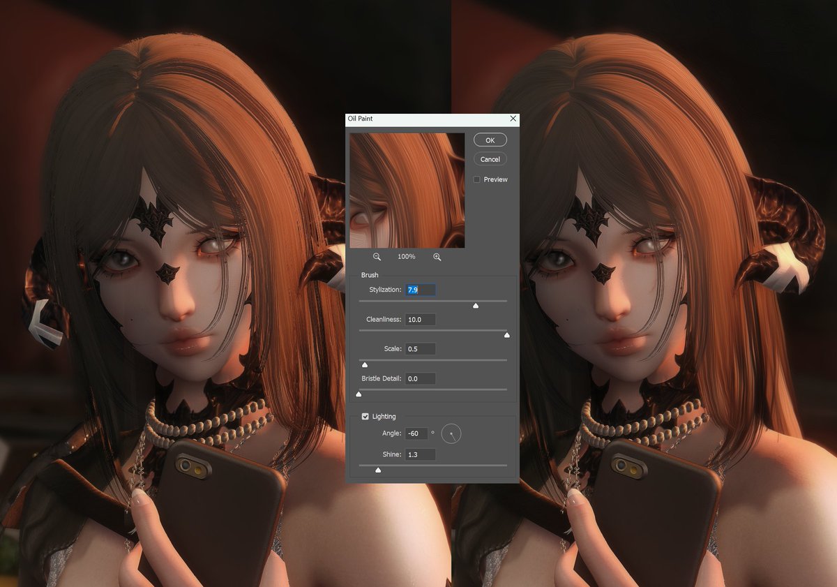The height and width of the screenshot is (587, 837).
Task: Cancel the Oil Paint filter
Action: point(490,159)
